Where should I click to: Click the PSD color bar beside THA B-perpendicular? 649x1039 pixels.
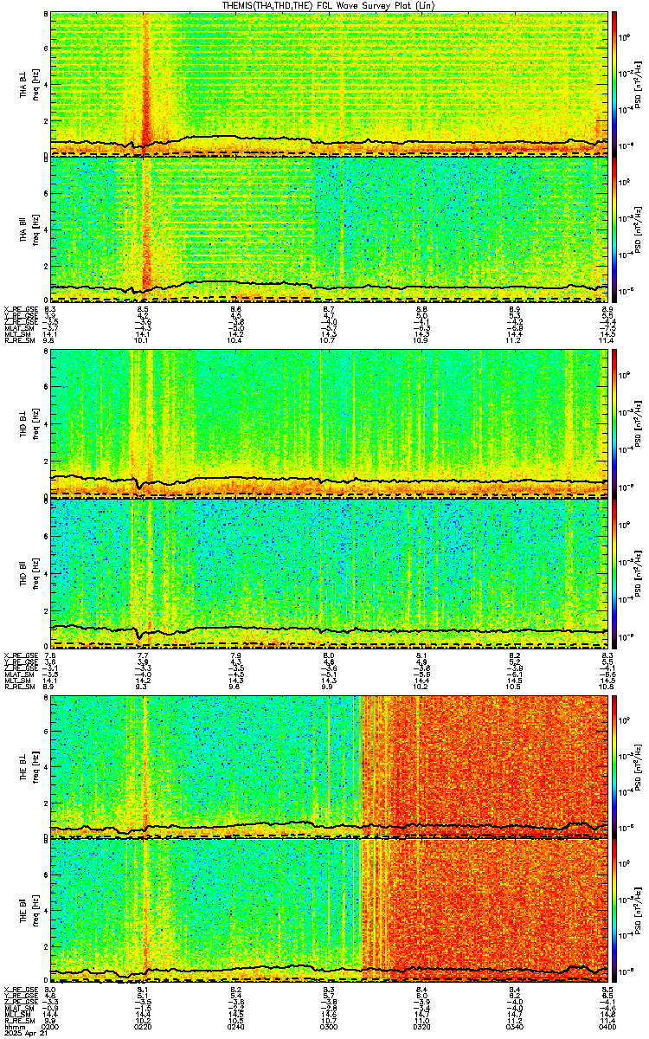coord(614,83)
